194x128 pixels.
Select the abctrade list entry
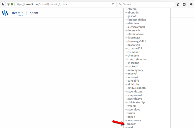[132, 12]
